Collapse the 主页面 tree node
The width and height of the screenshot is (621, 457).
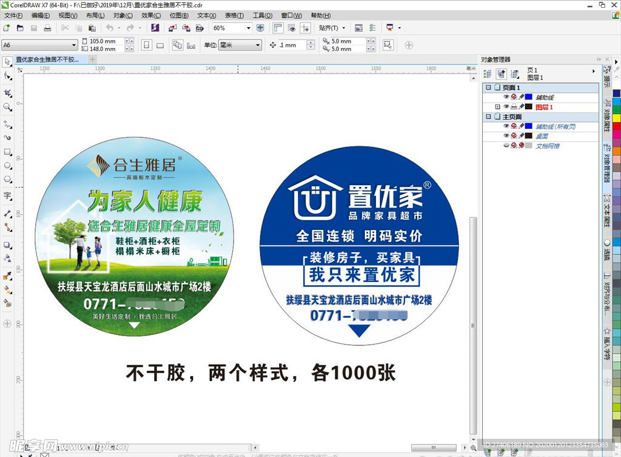488,117
